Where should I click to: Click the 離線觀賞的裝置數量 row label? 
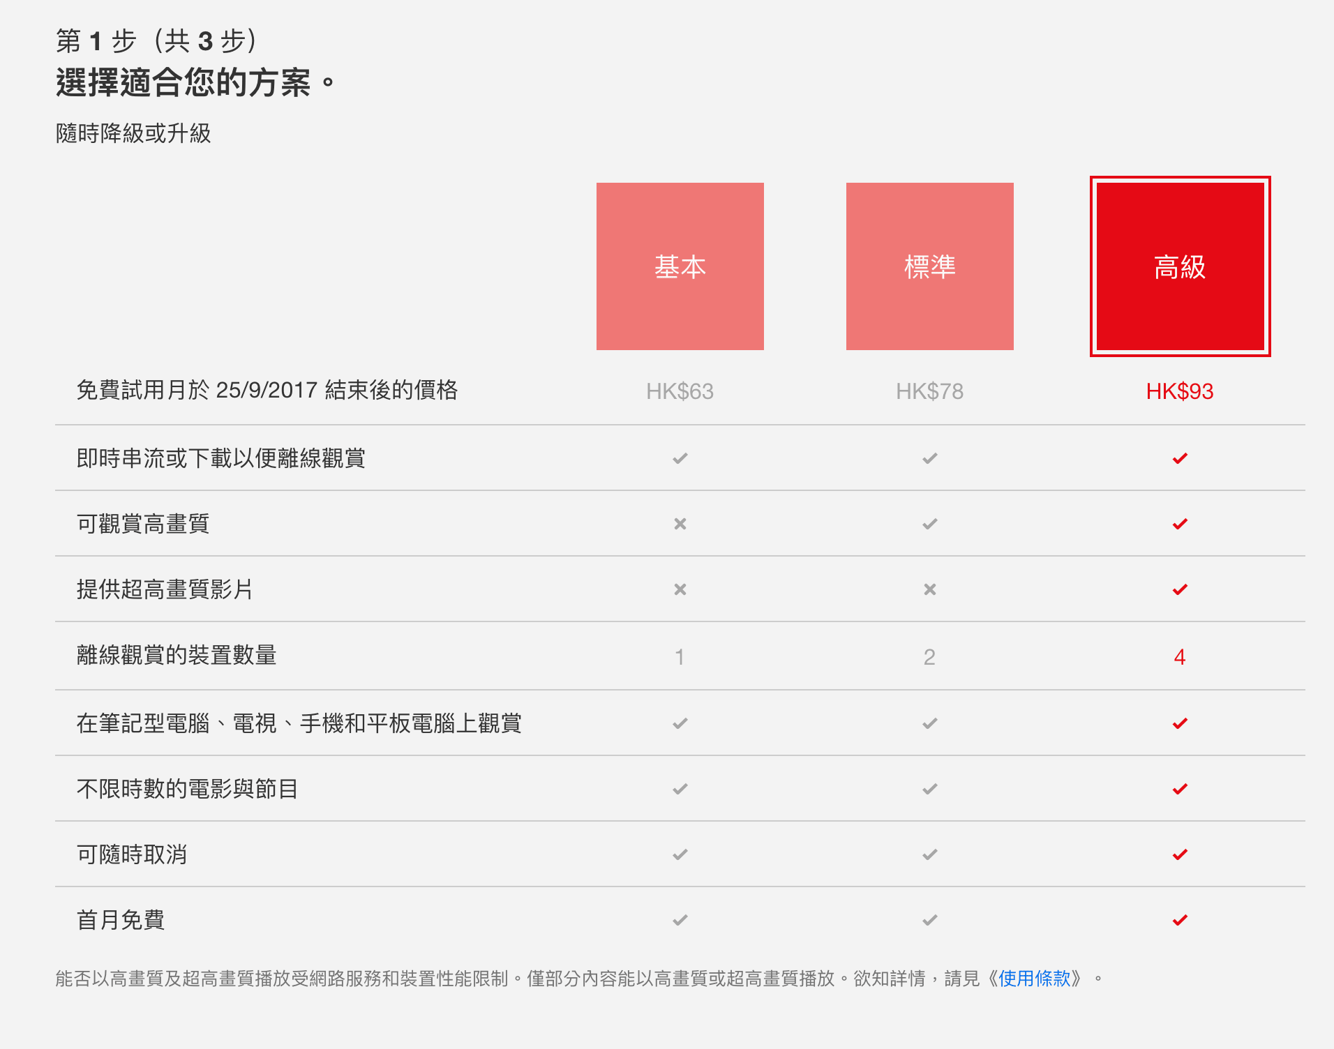tap(177, 656)
